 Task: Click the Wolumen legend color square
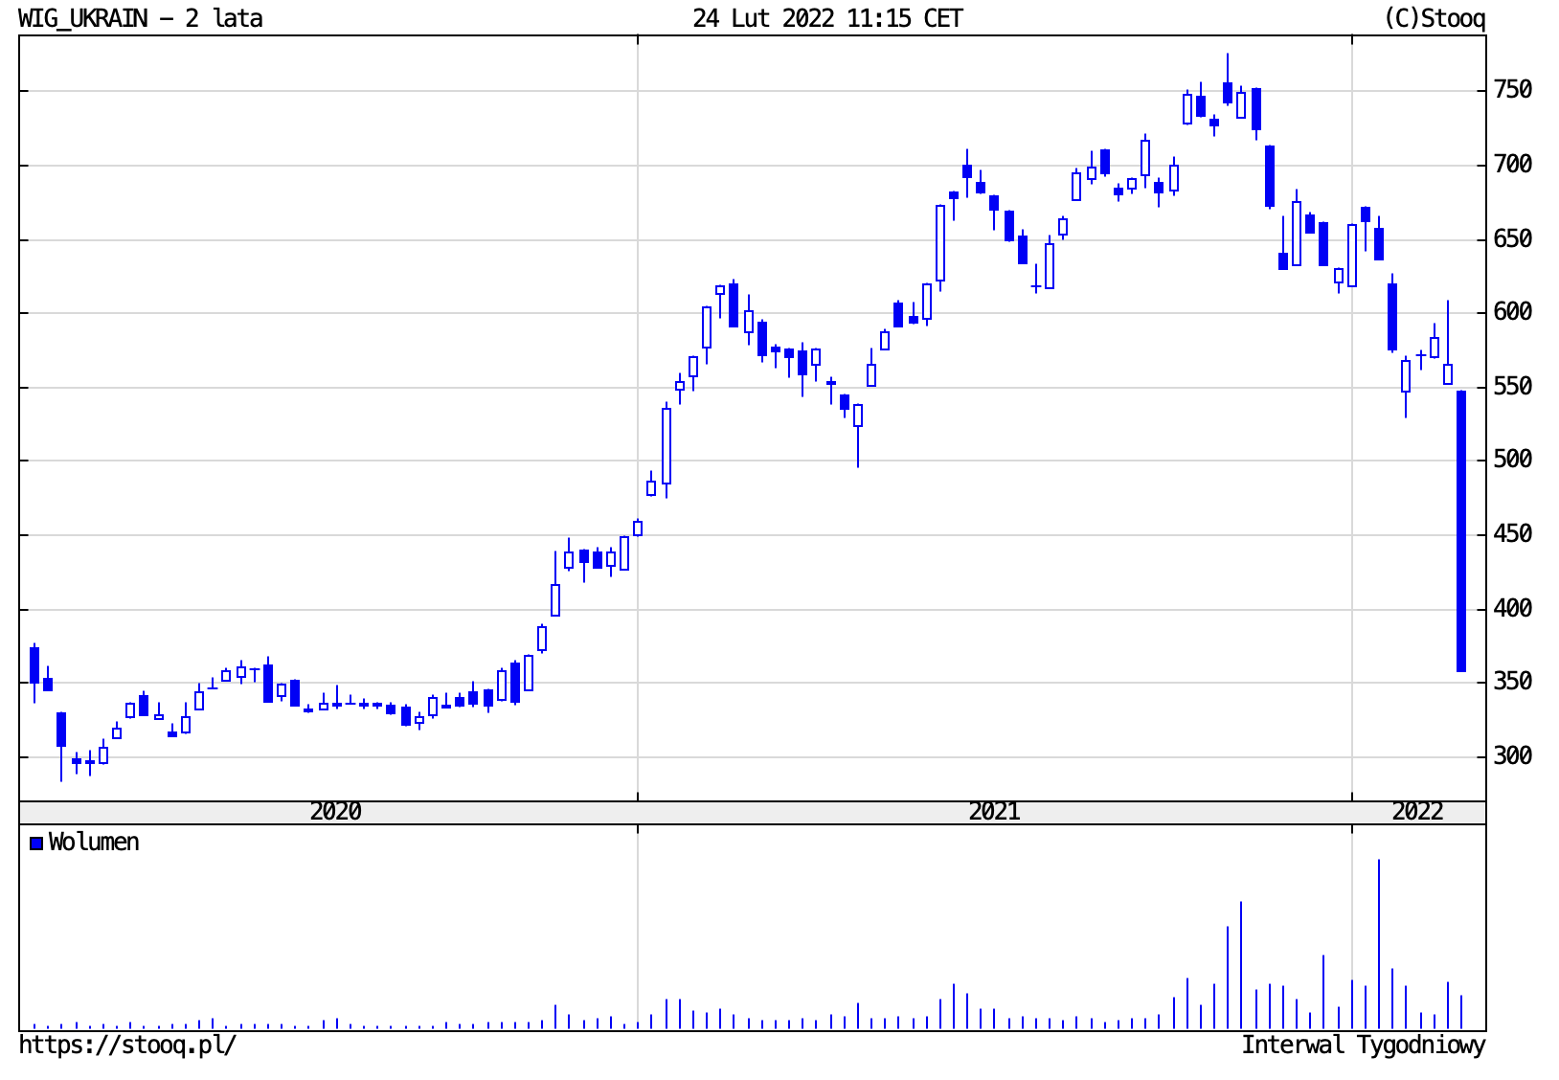36,844
